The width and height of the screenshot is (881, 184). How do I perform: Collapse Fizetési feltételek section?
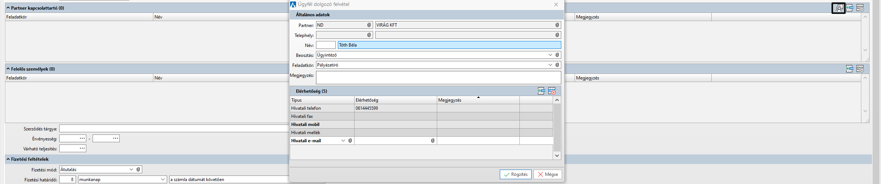[8, 159]
